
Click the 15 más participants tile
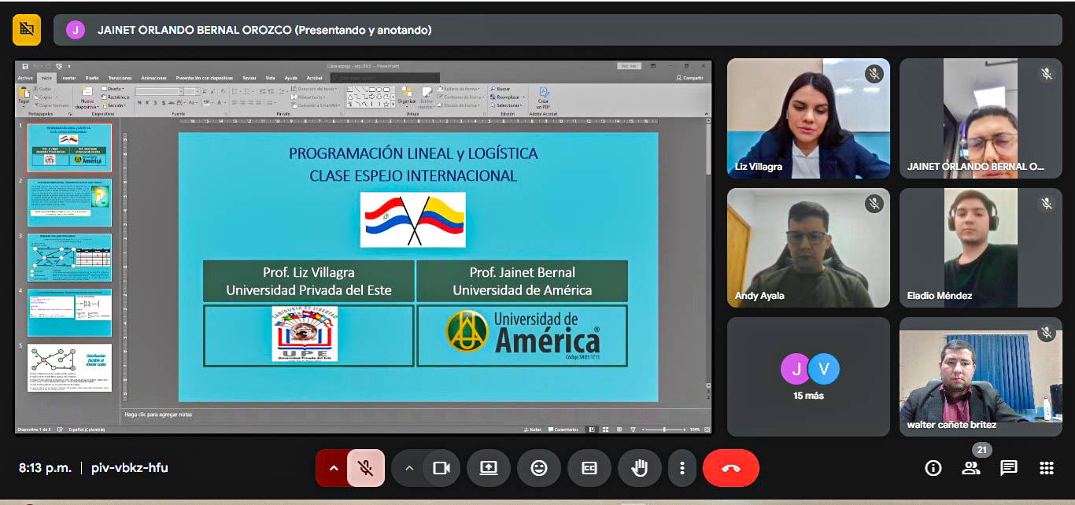coord(808,376)
